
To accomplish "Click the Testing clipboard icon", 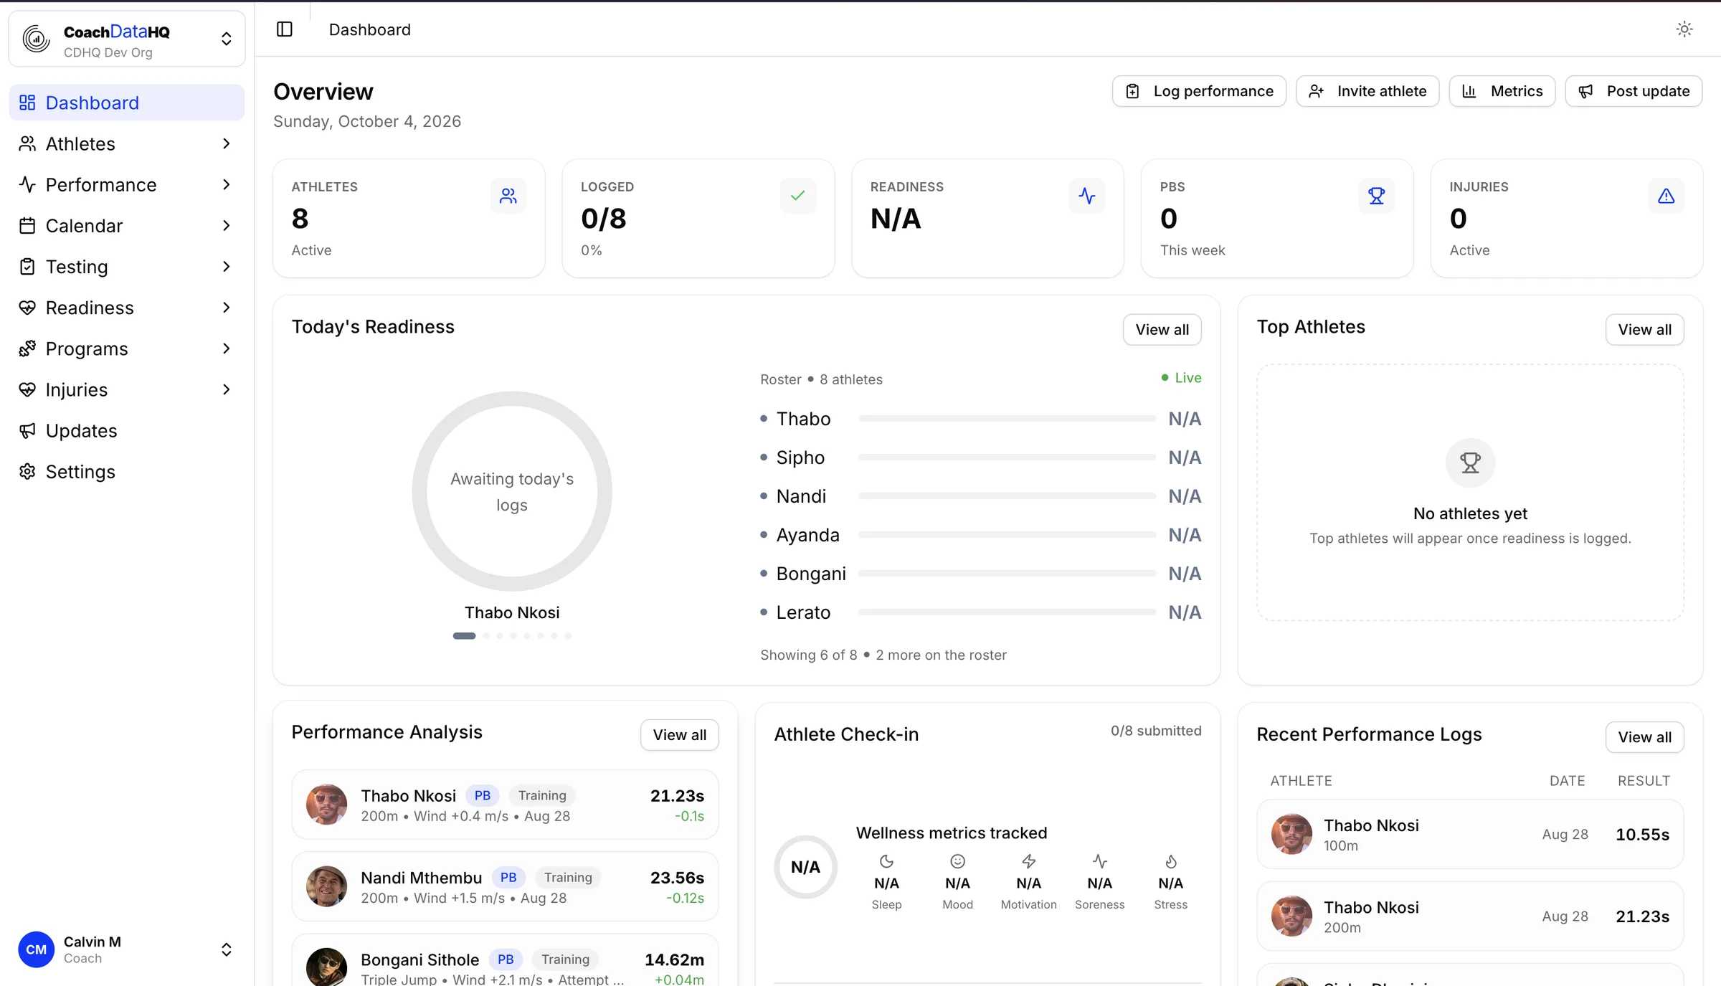I will 27,266.
